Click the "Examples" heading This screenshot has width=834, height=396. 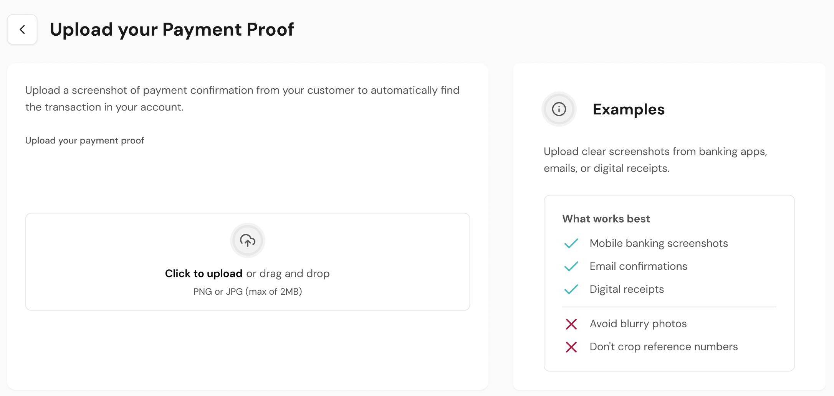pyautogui.click(x=629, y=109)
